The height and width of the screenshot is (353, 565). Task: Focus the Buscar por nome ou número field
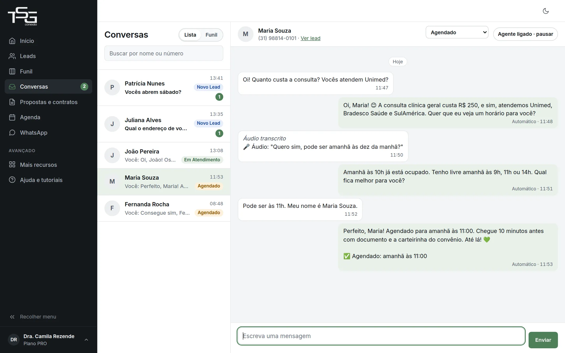tap(164, 53)
